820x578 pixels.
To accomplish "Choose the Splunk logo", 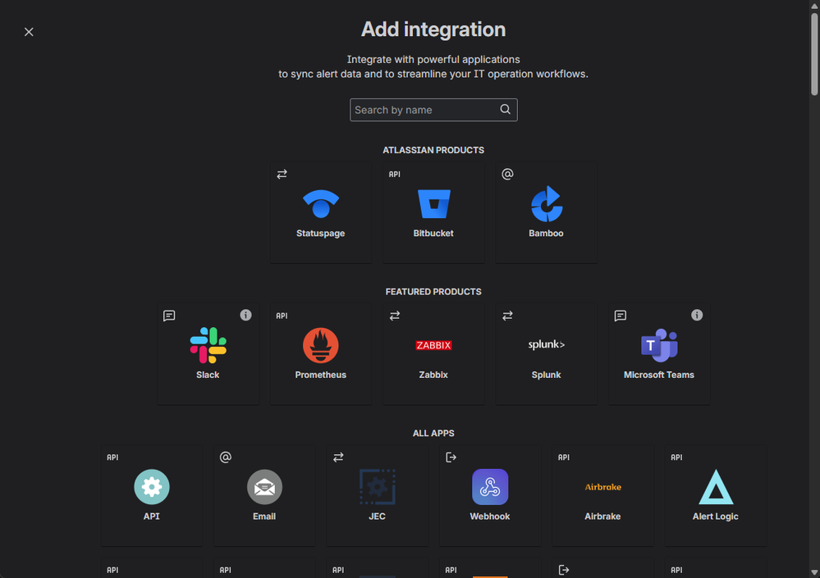I will point(547,344).
